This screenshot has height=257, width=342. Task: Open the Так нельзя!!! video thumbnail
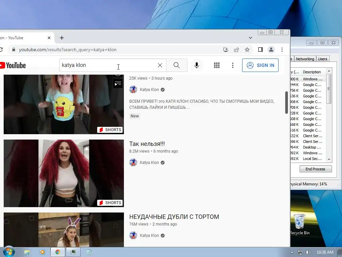(x=64, y=173)
